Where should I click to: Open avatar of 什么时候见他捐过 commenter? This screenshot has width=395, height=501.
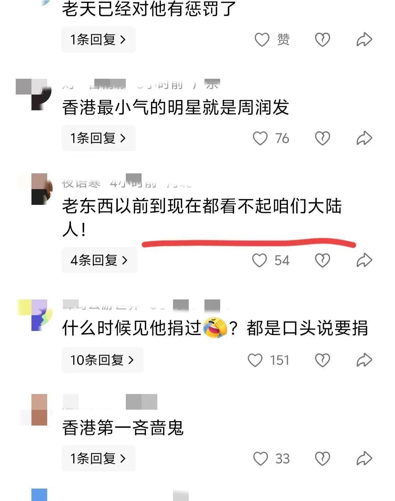pos(39,315)
